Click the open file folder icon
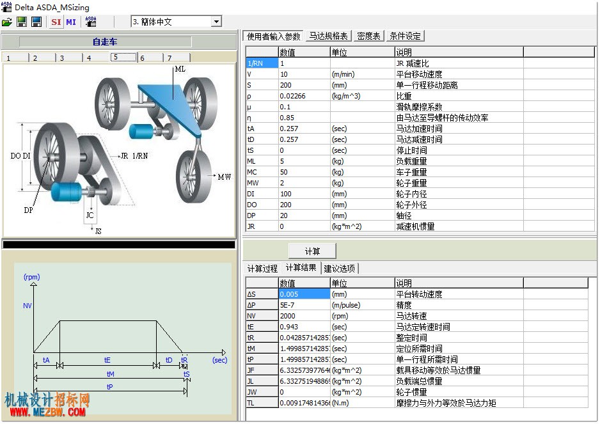Image resolution: width=600 pixels, height=424 pixels. point(7,22)
